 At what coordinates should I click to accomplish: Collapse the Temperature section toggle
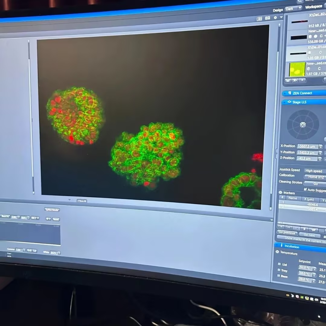[x=277, y=252]
